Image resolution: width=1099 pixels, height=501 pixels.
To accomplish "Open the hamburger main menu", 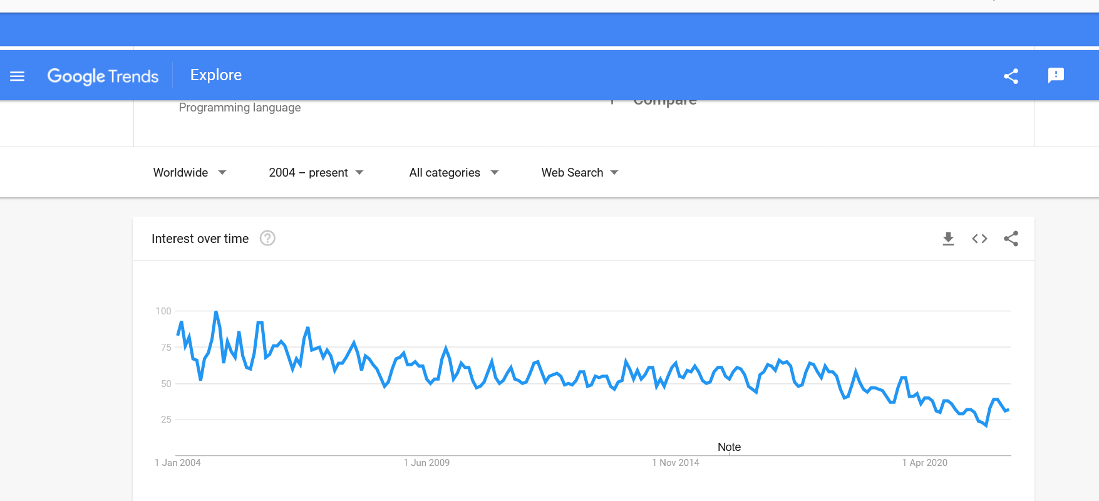I will (18, 76).
